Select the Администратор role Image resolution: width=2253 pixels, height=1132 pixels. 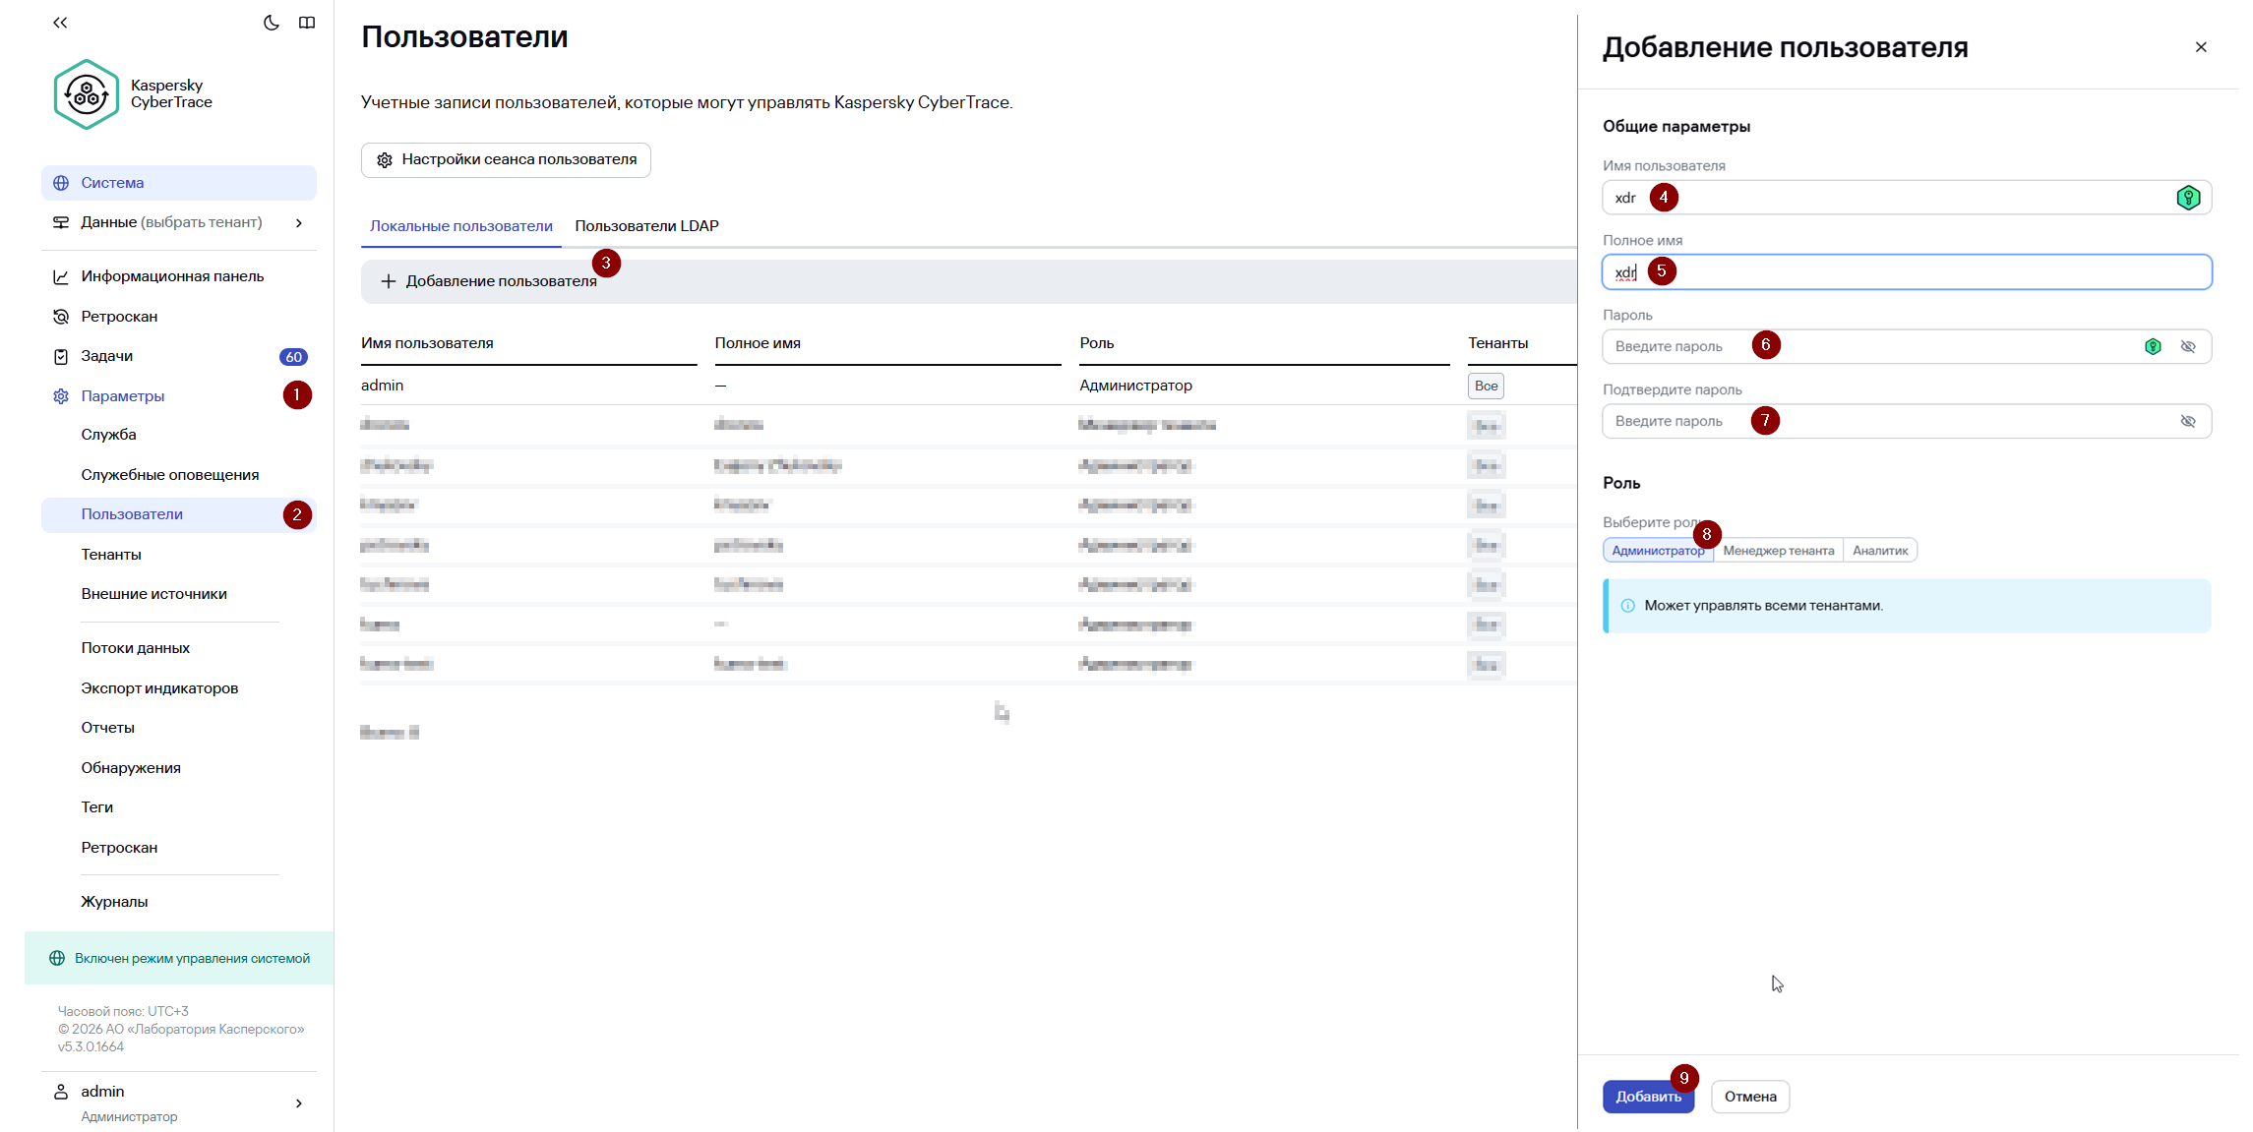[1658, 551]
